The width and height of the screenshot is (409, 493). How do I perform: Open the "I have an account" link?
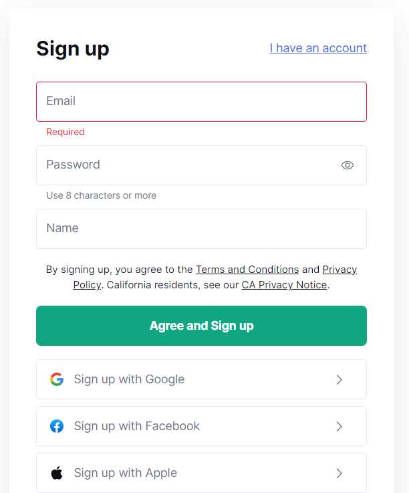coord(318,48)
